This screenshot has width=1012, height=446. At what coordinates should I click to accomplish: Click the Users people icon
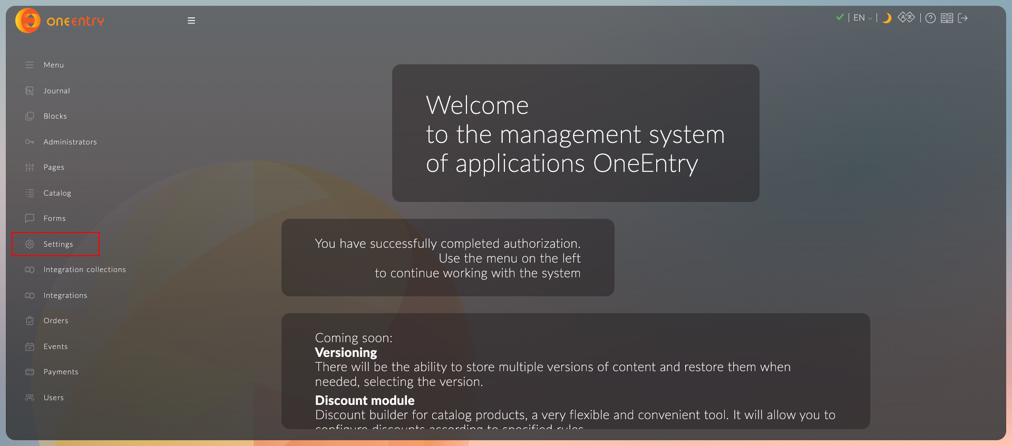pyautogui.click(x=30, y=397)
